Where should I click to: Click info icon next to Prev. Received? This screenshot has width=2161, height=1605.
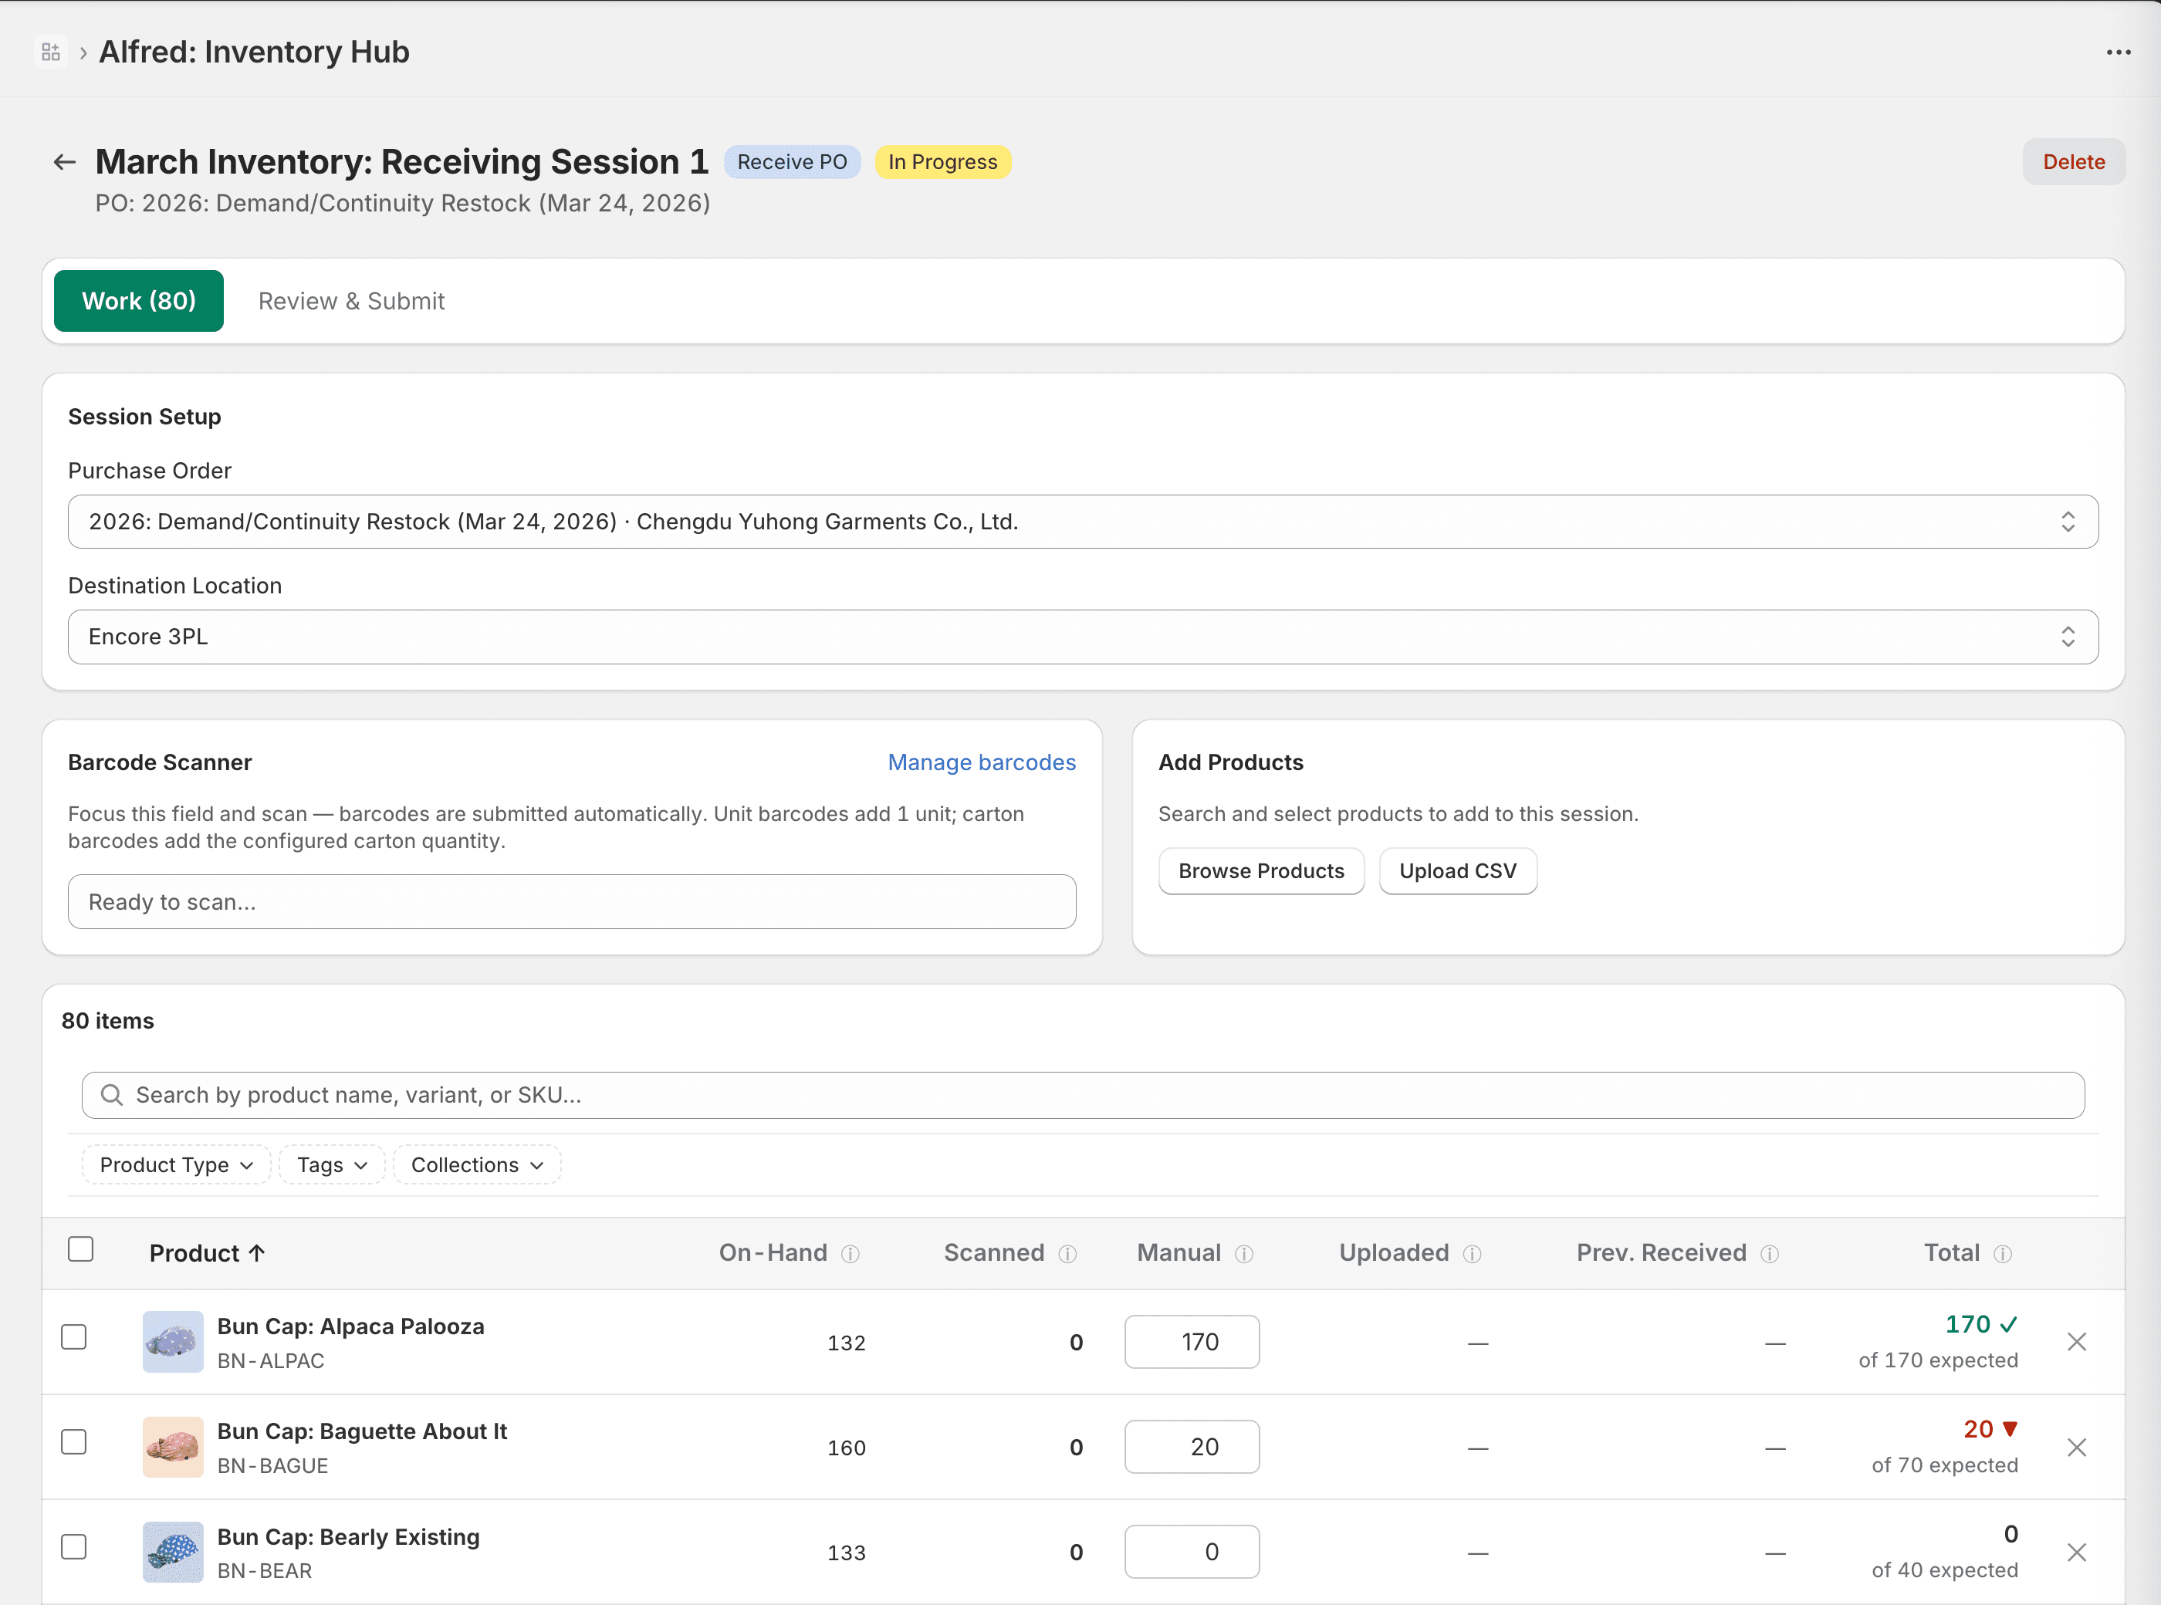click(x=1770, y=1254)
